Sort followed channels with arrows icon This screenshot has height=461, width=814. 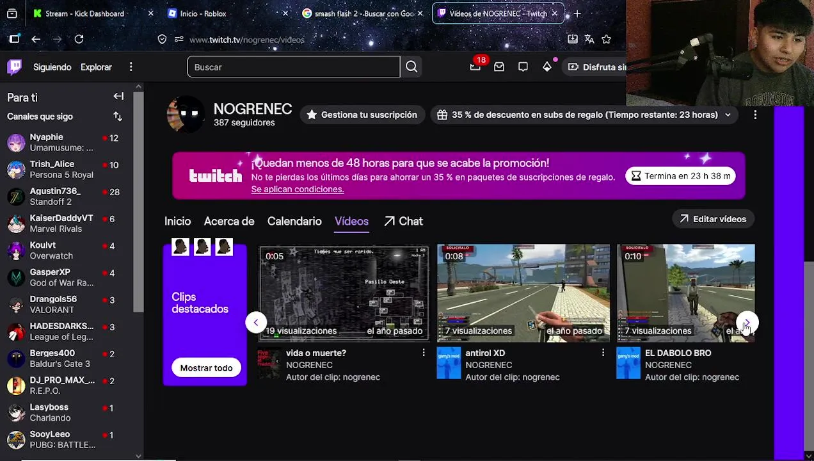(118, 117)
